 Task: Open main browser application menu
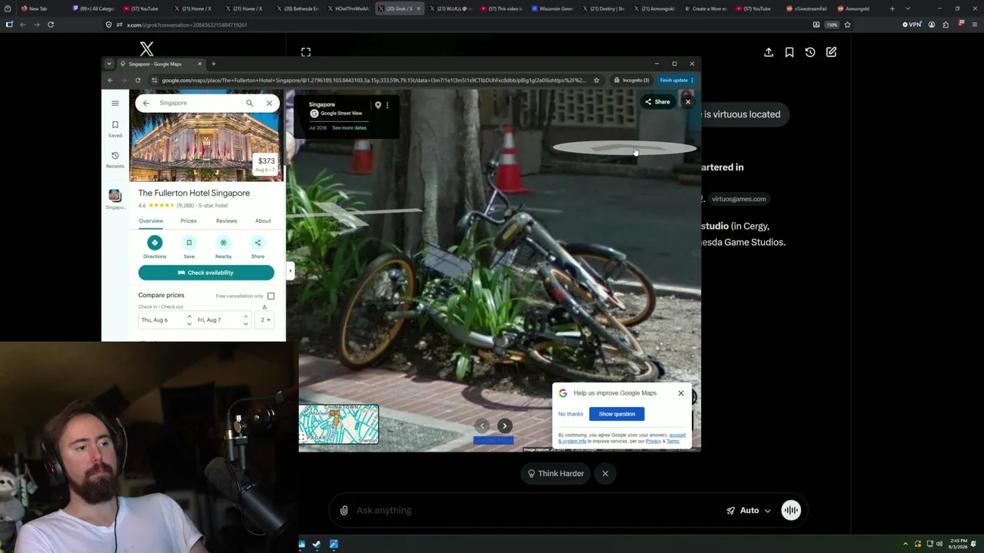(974, 25)
